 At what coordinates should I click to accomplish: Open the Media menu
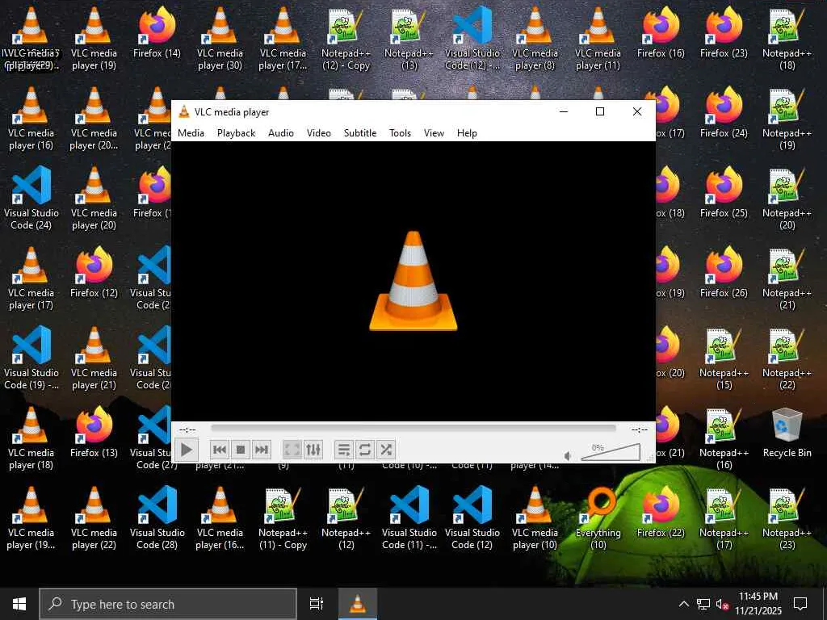(x=191, y=133)
